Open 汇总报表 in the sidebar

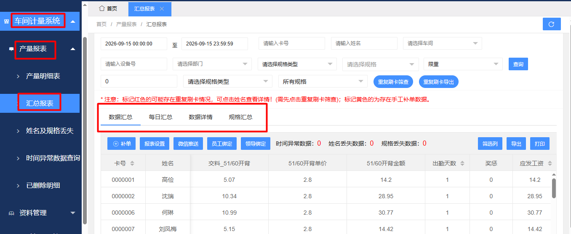pos(40,103)
